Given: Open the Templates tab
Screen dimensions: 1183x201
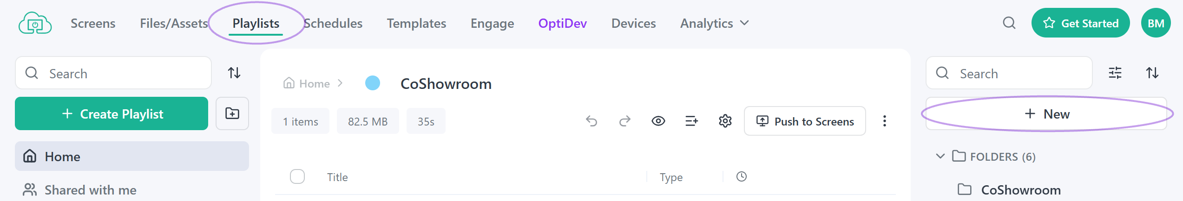Looking at the screenshot, I should coord(416,23).
